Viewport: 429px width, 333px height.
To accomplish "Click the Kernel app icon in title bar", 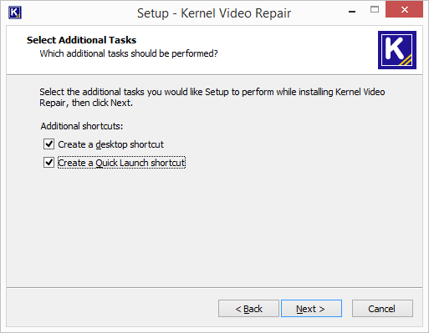I will 15,13.
